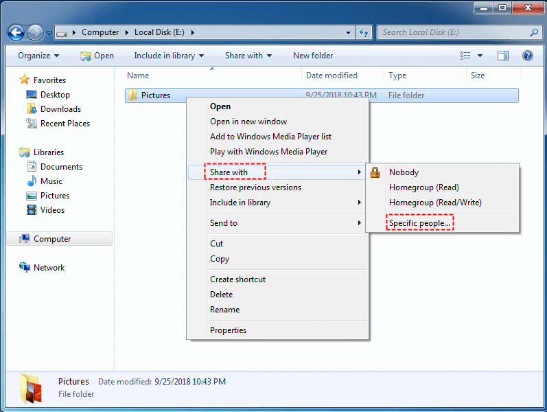Viewport: 547px width, 412px height.
Task: Click the Help question mark icon
Action: pos(528,56)
